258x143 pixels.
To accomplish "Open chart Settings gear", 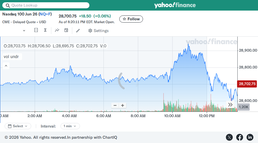I will 98,31.
